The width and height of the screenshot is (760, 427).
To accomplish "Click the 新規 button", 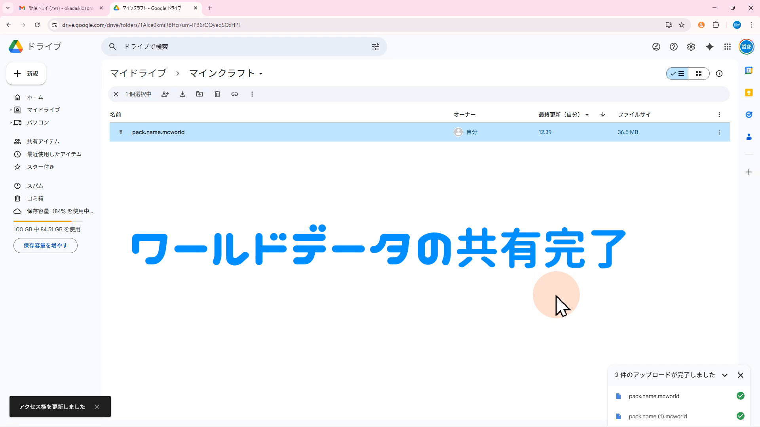I will tap(26, 74).
